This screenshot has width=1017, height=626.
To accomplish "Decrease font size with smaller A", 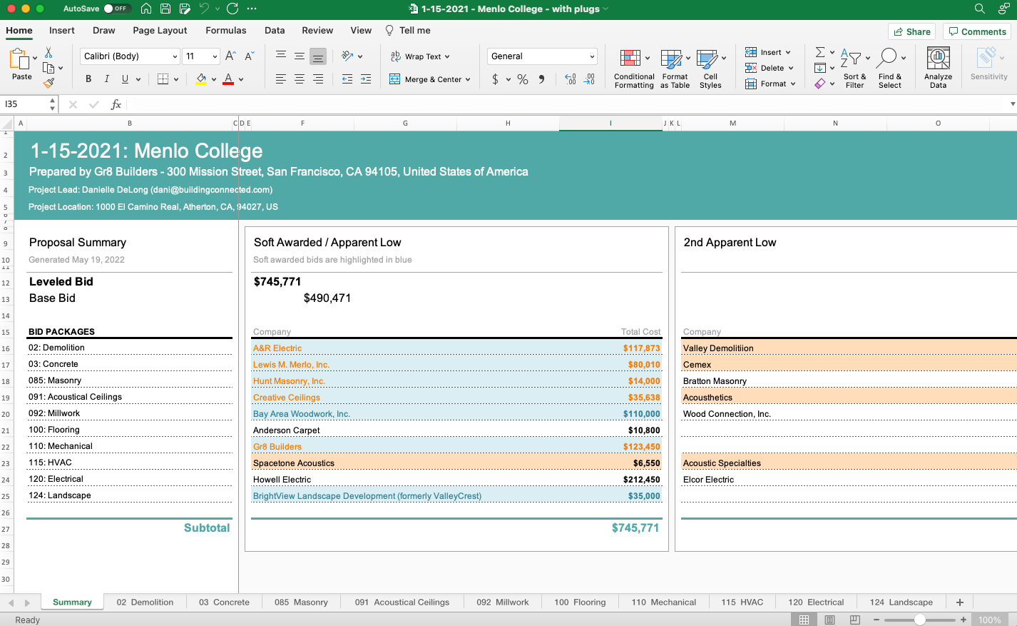I will (249, 56).
